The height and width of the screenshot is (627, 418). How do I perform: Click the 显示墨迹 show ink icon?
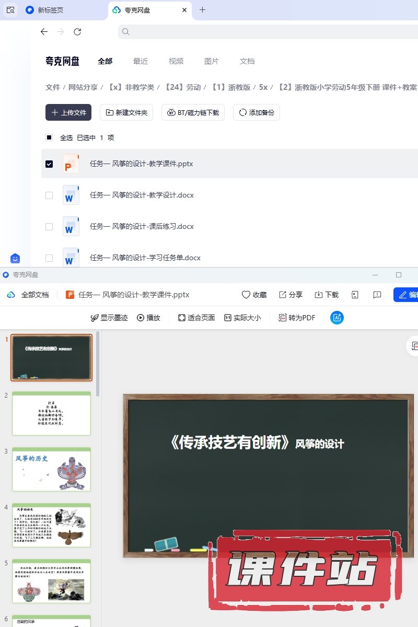pos(95,318)
